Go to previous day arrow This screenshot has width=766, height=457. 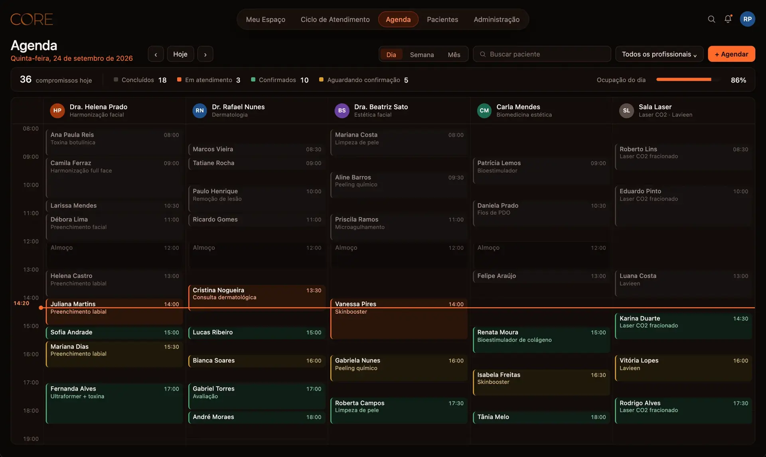coord(156,54)
